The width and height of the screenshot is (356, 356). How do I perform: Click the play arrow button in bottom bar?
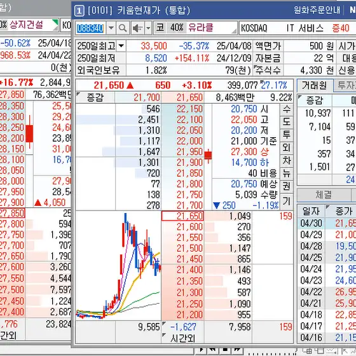point(201,350)
